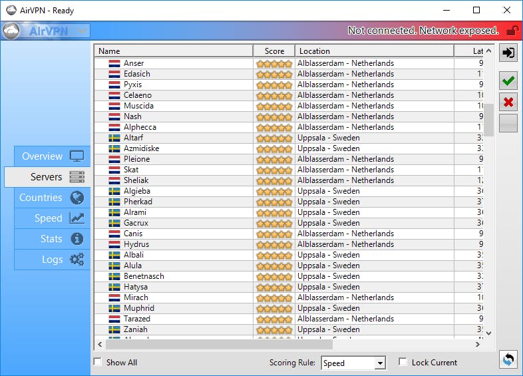Image resolution: width=523 pixels, height=376 pixels.
Task: Click the Netherlands flag next to Hydrus
Action: (x=114, y=244)
